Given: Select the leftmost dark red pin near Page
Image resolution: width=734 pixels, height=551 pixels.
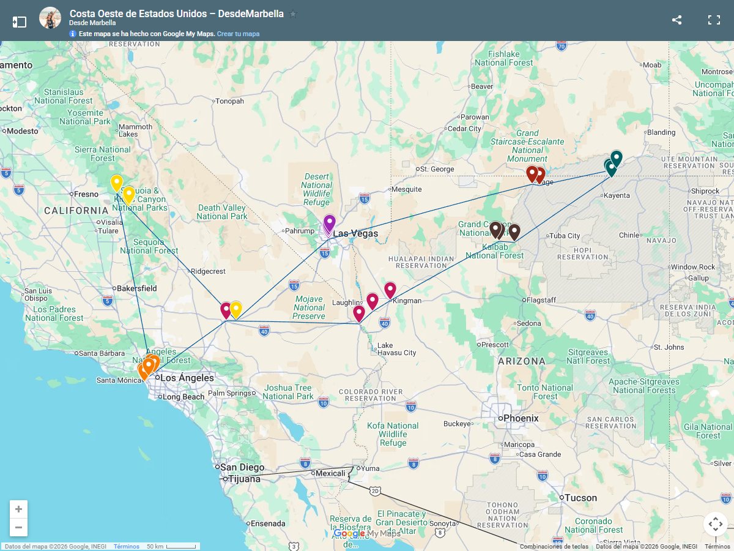Looking at the screenshot, I should (532, 174).
